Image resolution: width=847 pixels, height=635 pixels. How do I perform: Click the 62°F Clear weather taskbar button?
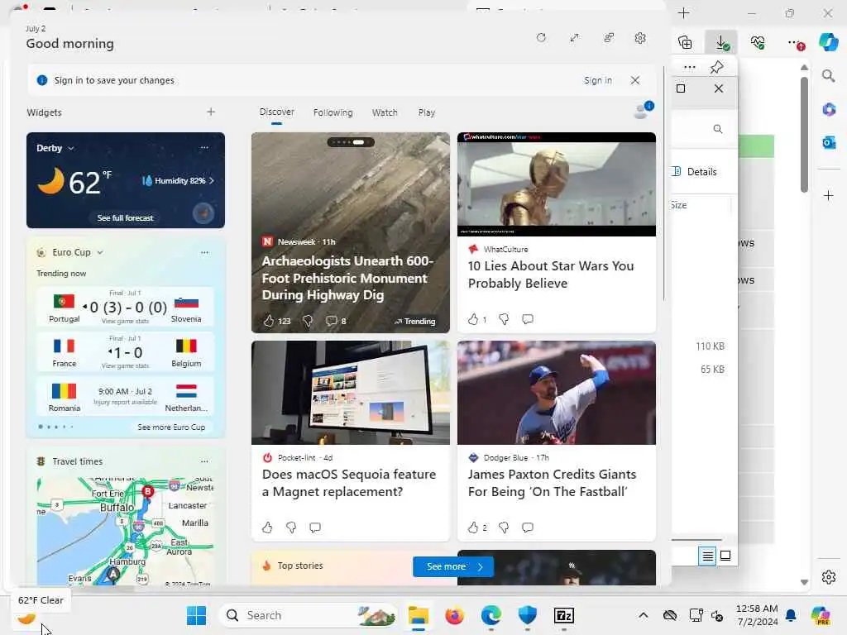coord(26,617)
